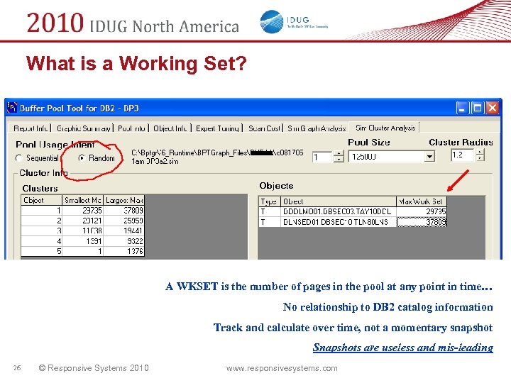Select cluster row 3 with value 19441
Viewport: 511px width, 383px height.
pos(82,231)
